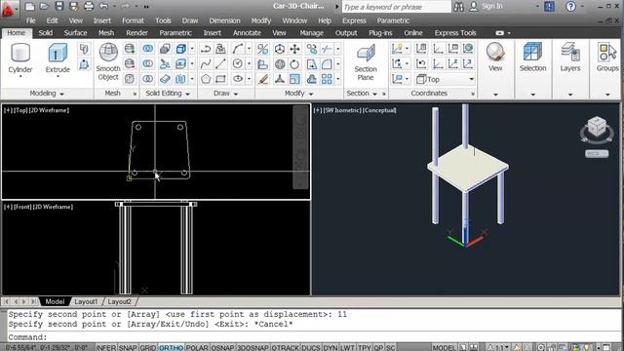Image resolution: width=624 pixels, height=351 pixels.
Task: Open the File menu
Action: click(x=30, y=20)
